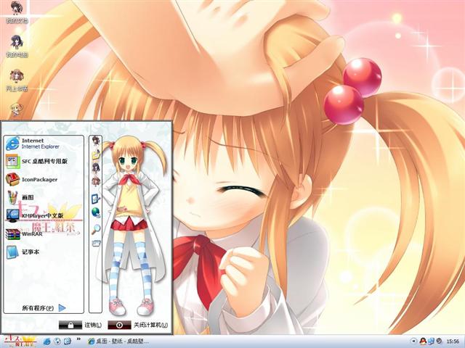Click the globe network icon in Start menu

[95, 212]
